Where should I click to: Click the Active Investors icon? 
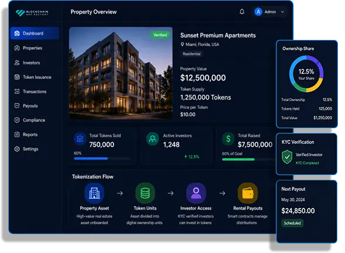pyautogui.click(x=152, y=139)
